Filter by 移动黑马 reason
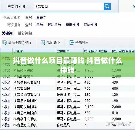The image size is (135, 130). [54, 25]
